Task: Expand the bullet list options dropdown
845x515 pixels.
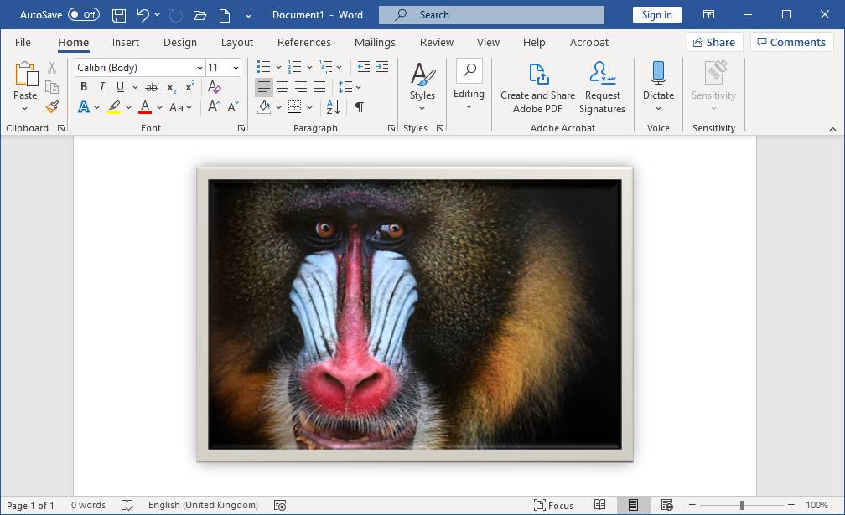Action: [277, 65]
